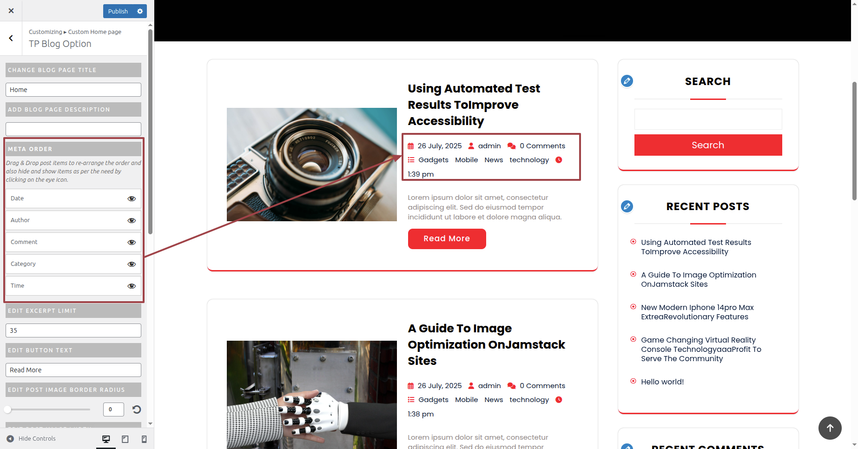858x449 pixels.
Task: Hide the Author meta item via eye icon
Action: [x=132, y=220]
